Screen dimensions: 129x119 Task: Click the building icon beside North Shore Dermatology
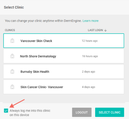[12, 56]
